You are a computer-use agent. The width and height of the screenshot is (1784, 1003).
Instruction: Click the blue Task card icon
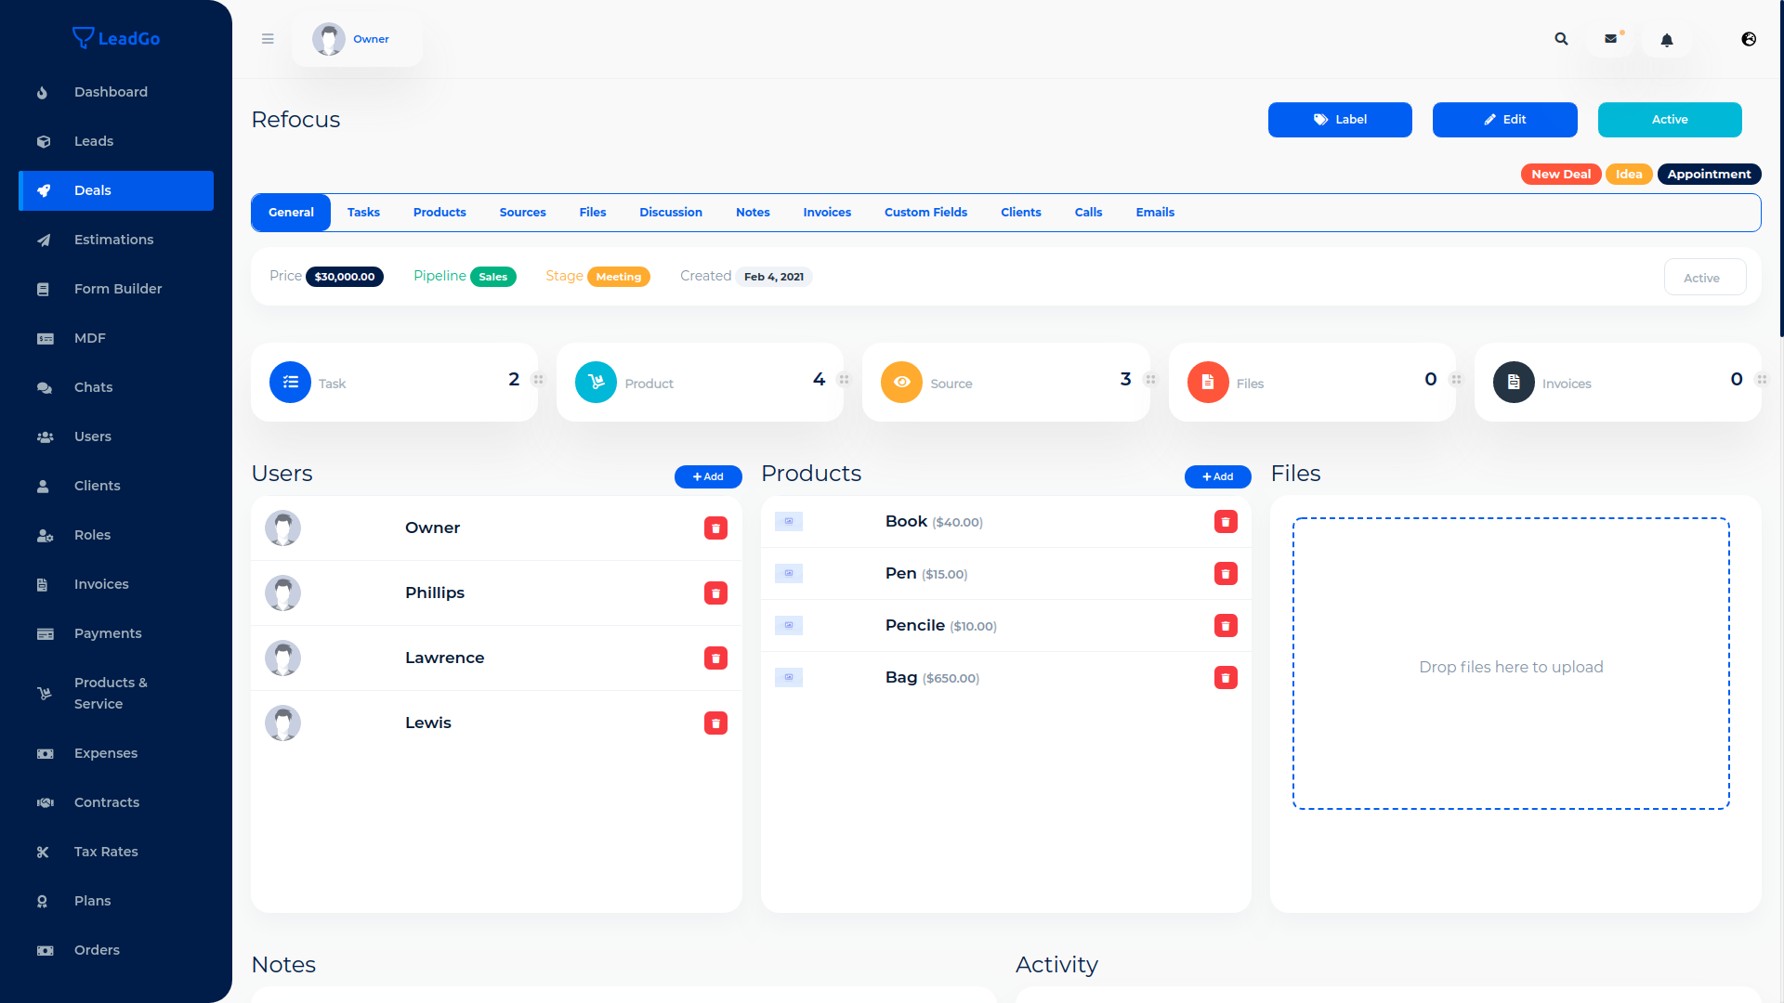coord(290,382)
